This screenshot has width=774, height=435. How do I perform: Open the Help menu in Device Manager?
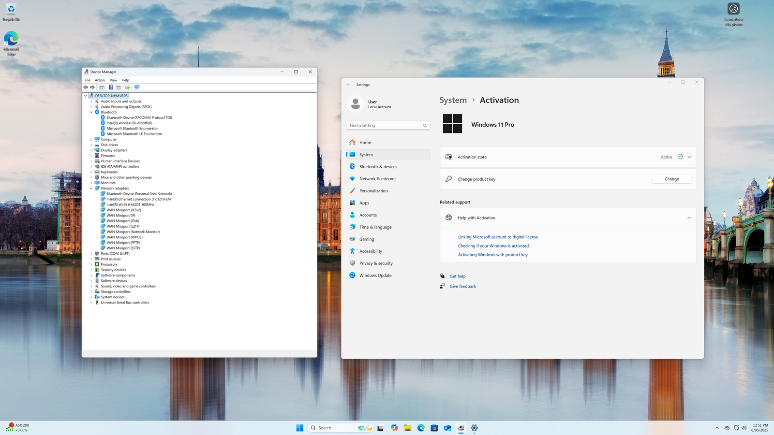click(x=125, y=80)
